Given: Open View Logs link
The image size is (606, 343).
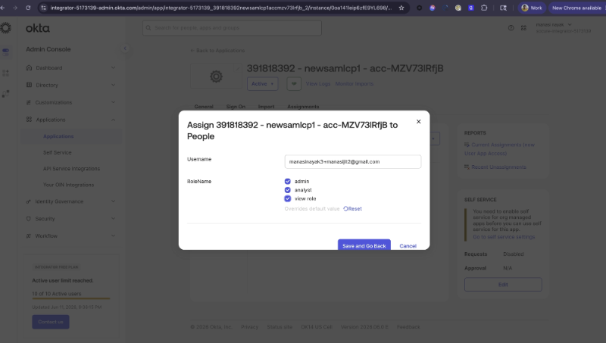Looking at the screenshot, I should point(318,84).
